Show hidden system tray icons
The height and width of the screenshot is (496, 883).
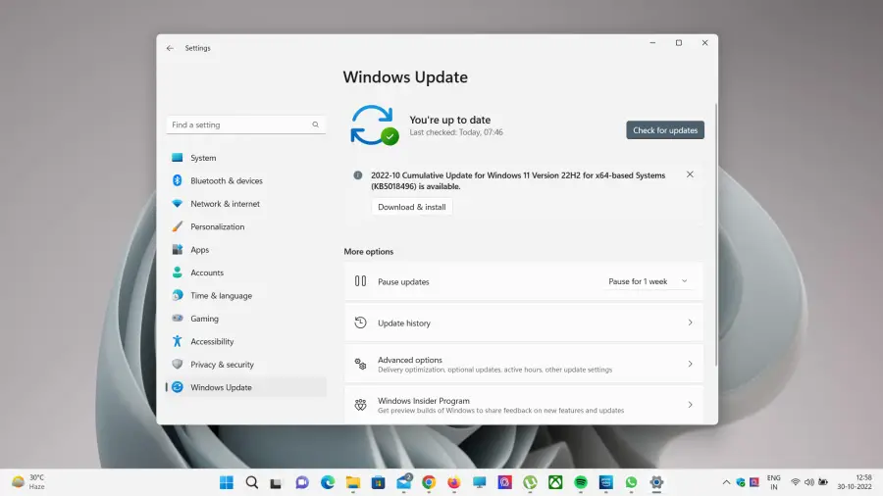click(726, 482)
